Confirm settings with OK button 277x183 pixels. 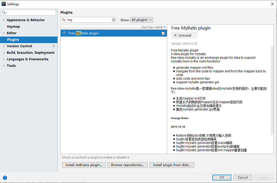222,177
